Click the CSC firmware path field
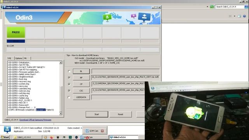Image resolution: width=249 pixels, height=140 pixels. 118,91
